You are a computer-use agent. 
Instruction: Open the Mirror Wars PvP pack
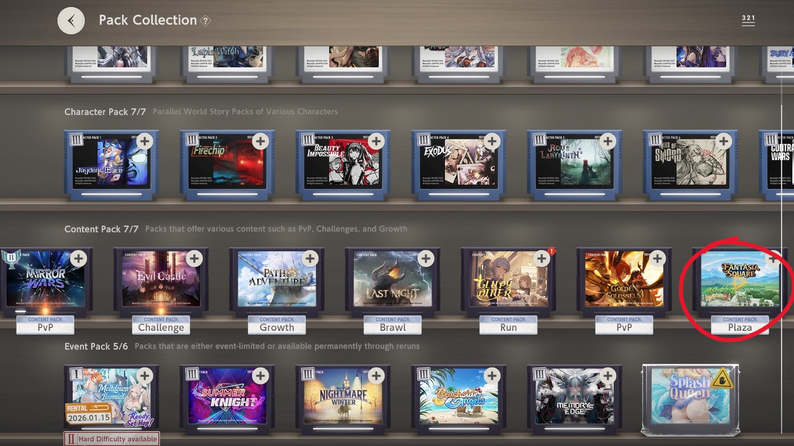(45, 281)
